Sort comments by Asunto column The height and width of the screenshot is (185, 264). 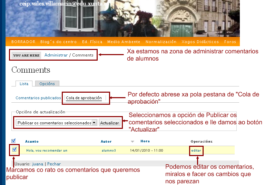coord(32,142)
